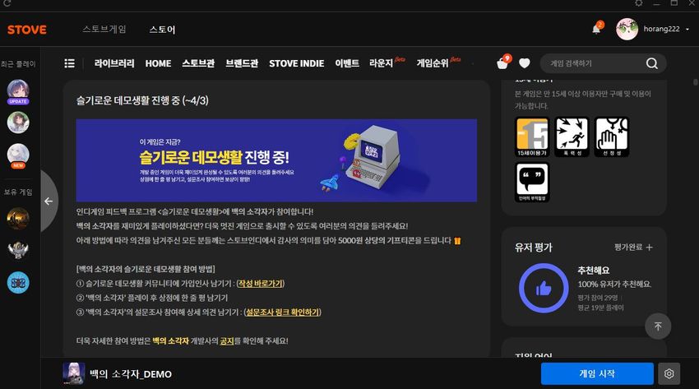Click the language content rating icon
The height and width of the screenshot is (389, 699).
pyautogui.click(x=532, y=182)
